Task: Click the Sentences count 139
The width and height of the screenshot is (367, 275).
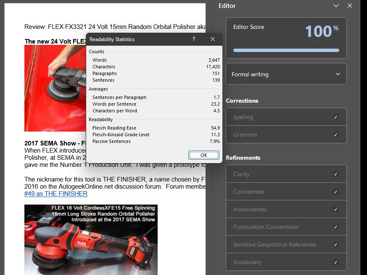Action: [x=216, y=80]
